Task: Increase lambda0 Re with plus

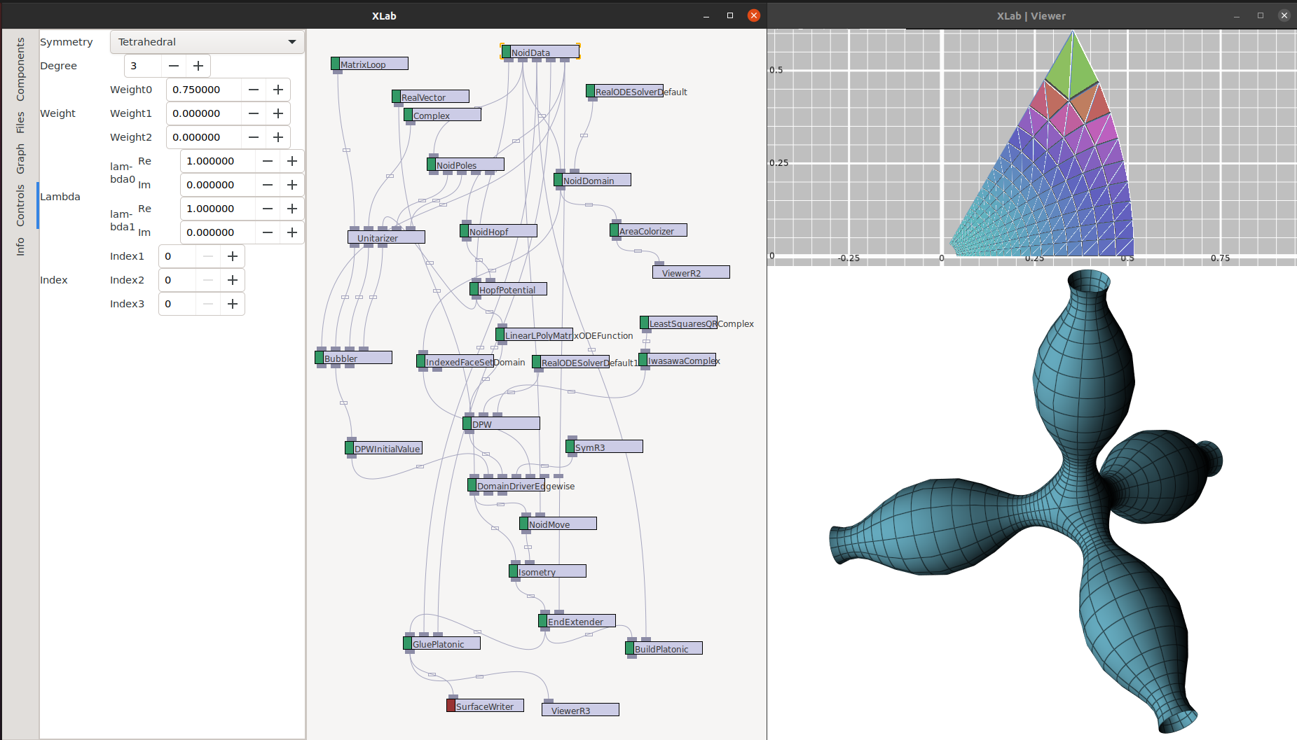Action: (x=292, y=161)
